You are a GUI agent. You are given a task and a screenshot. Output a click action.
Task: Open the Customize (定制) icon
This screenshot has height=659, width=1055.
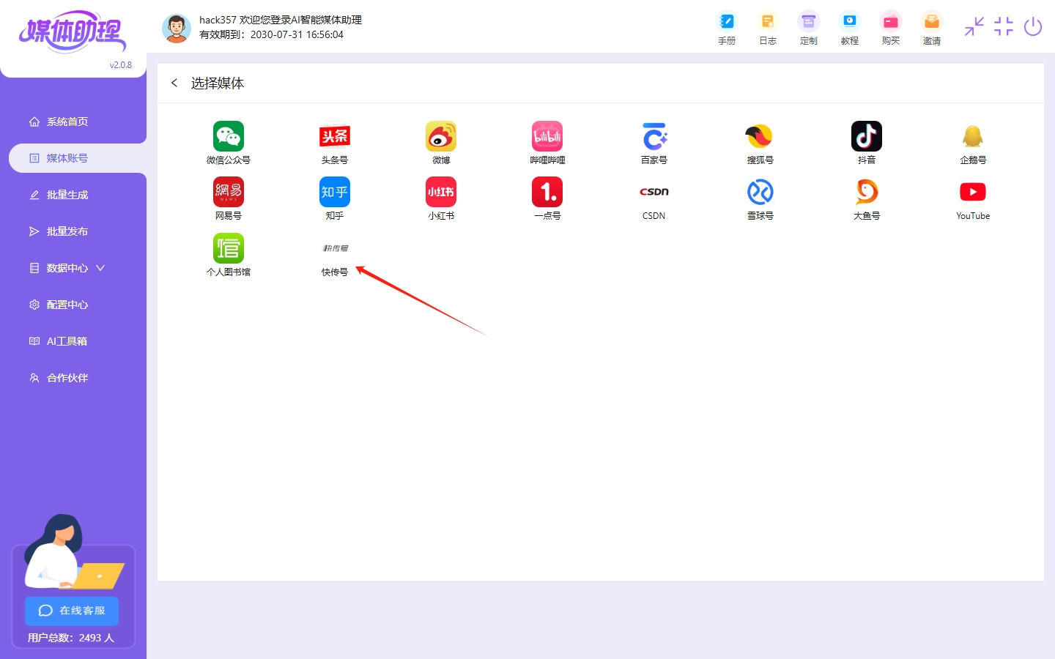tap(809, 21)
